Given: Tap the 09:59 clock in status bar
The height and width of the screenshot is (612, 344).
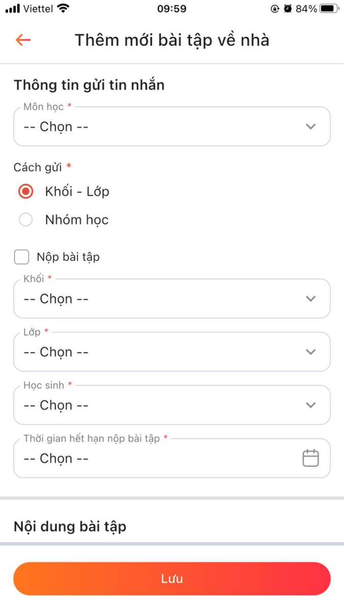Looking at the screenshot, I should pyautogui.click(x=172, y=9).
